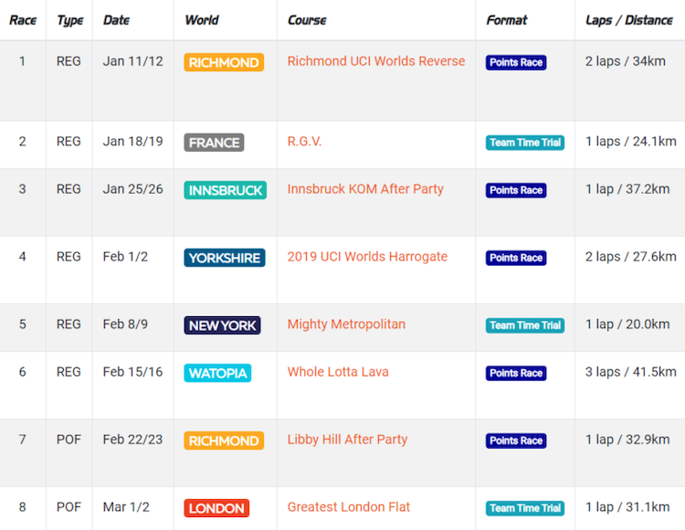Select the red LONDON world badge
This screenshot has height=530, width=685.
pyautogui.click(x=216, y=508)
